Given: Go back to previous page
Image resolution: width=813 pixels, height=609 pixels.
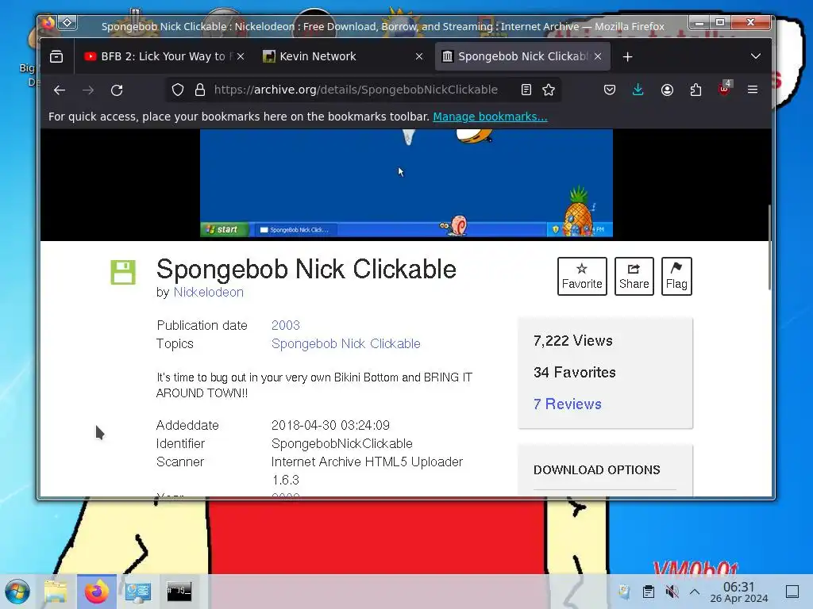Looking at the screenshot, I should (x=60, y=90).
